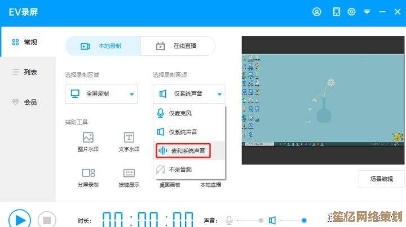Stop recording with the stop button
The width and height of the screenshot is (406, 227).
click(x=47, y=220)
